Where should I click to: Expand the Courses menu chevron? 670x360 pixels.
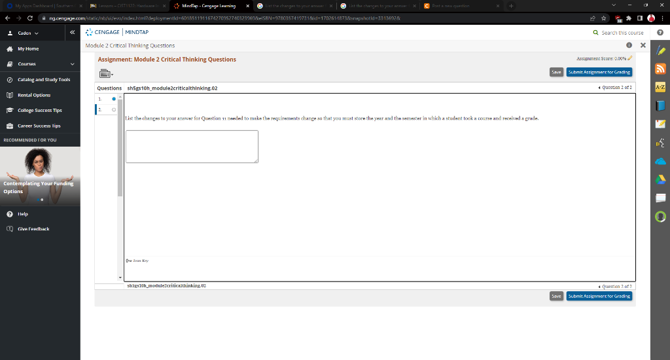click(x=72, y=64)
